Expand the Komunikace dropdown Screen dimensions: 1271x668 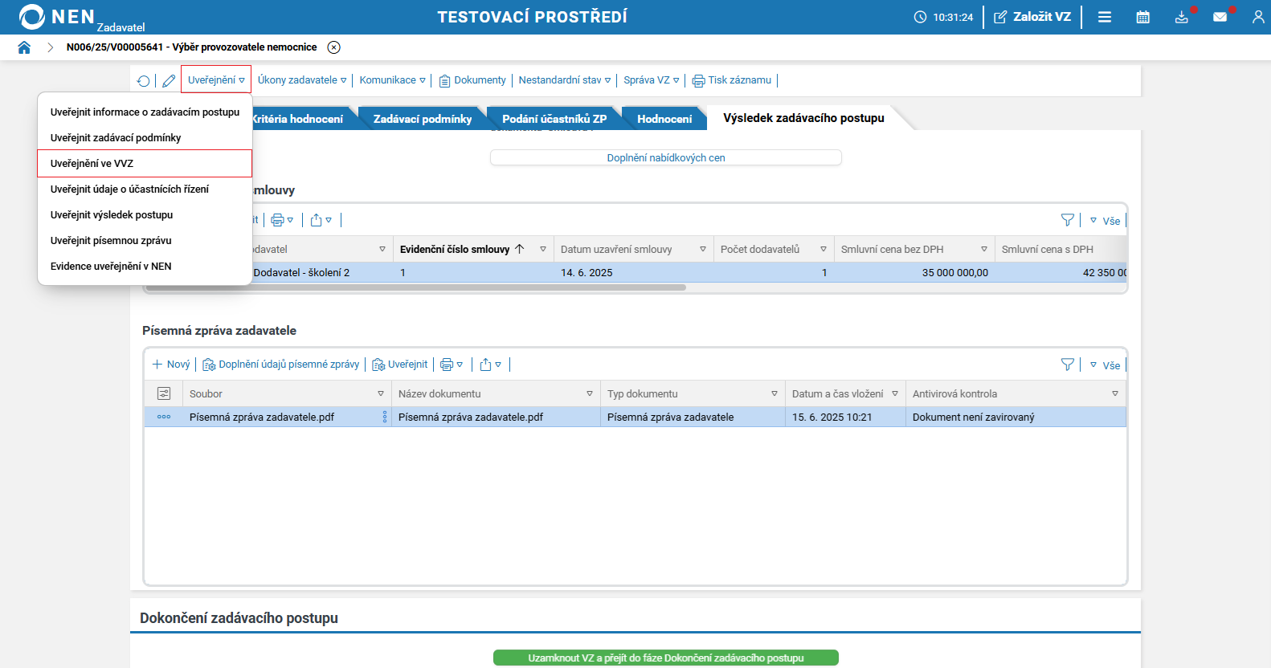coord(393,80)
